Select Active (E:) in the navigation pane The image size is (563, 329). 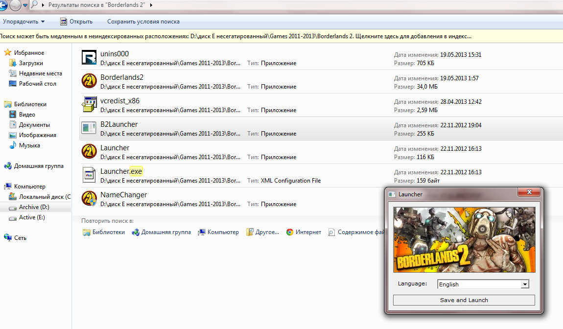32,217
